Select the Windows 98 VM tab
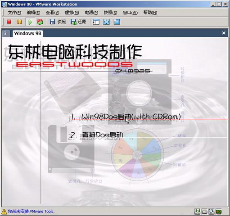 pyautogui.click(x=27, y=33)
